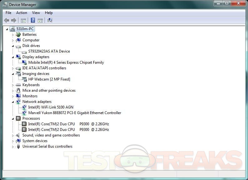Open the View menu
This screenshot has width=248, height=180.
(x=36, y=13)
